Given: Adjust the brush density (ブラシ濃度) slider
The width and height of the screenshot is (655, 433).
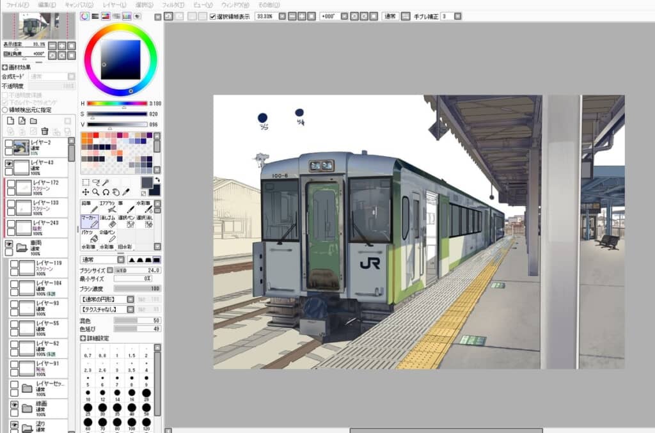Looking at the screenshot, I should coord(137,288).
